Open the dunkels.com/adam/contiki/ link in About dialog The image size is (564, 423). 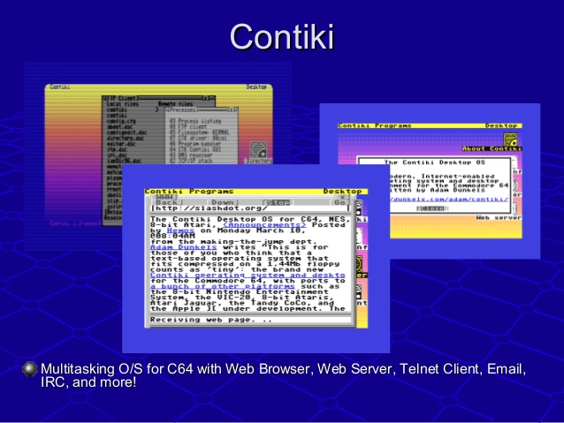[x=450, y=200]
